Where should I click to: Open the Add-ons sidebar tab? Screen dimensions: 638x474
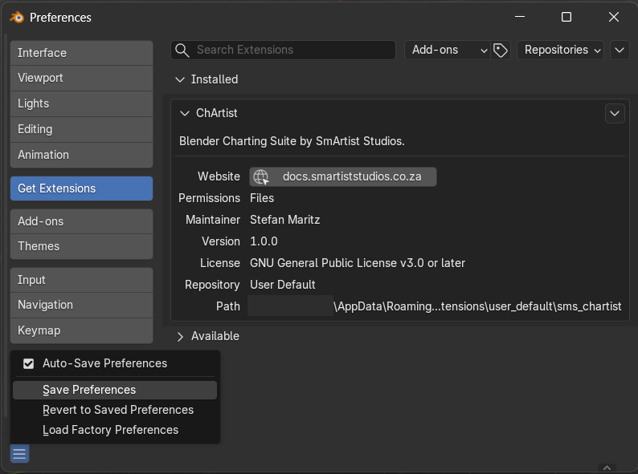pos(81,221)
